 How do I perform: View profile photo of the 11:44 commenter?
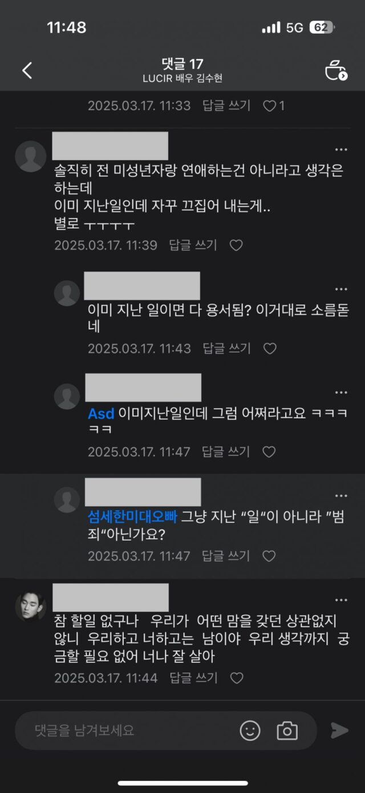30,602
